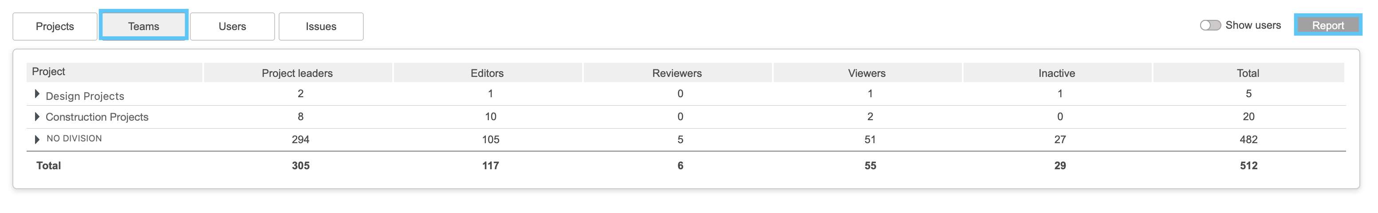This screenshot has height=213, width=1378.
Task: Select the Construction Projects row label
Action: [97, 117]
